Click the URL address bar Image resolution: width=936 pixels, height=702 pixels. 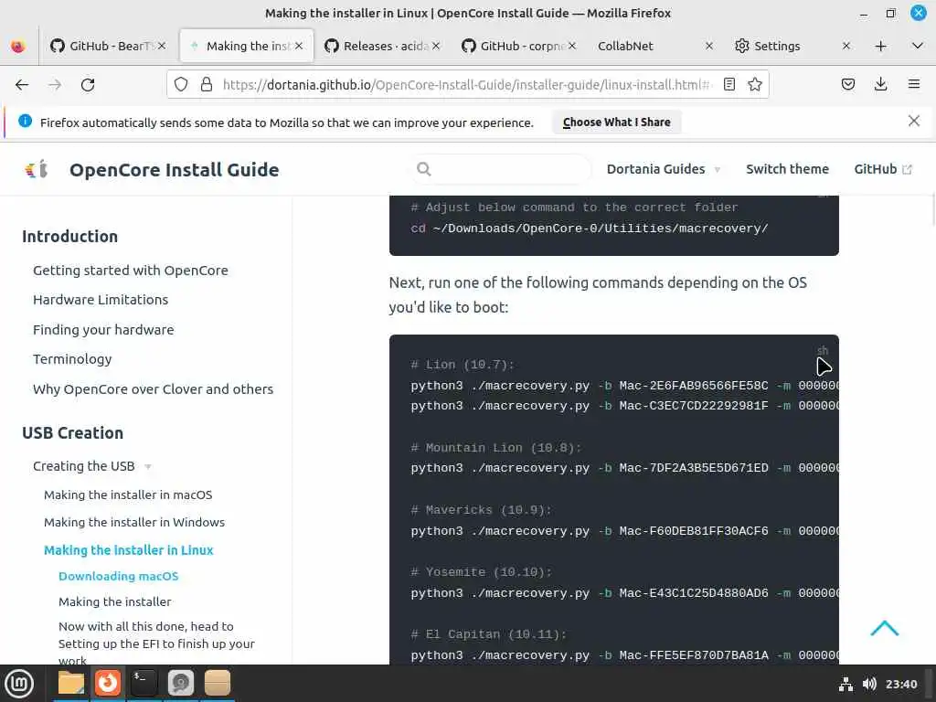[x=465, y=84]
